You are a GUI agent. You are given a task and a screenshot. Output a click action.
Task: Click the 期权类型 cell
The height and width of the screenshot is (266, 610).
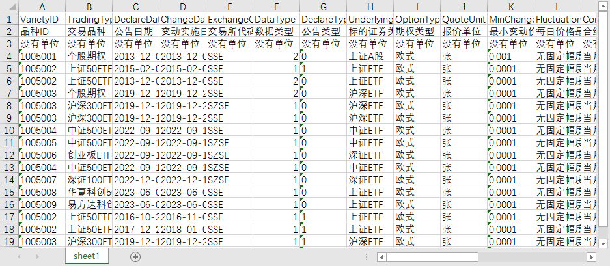click(417, 31)
